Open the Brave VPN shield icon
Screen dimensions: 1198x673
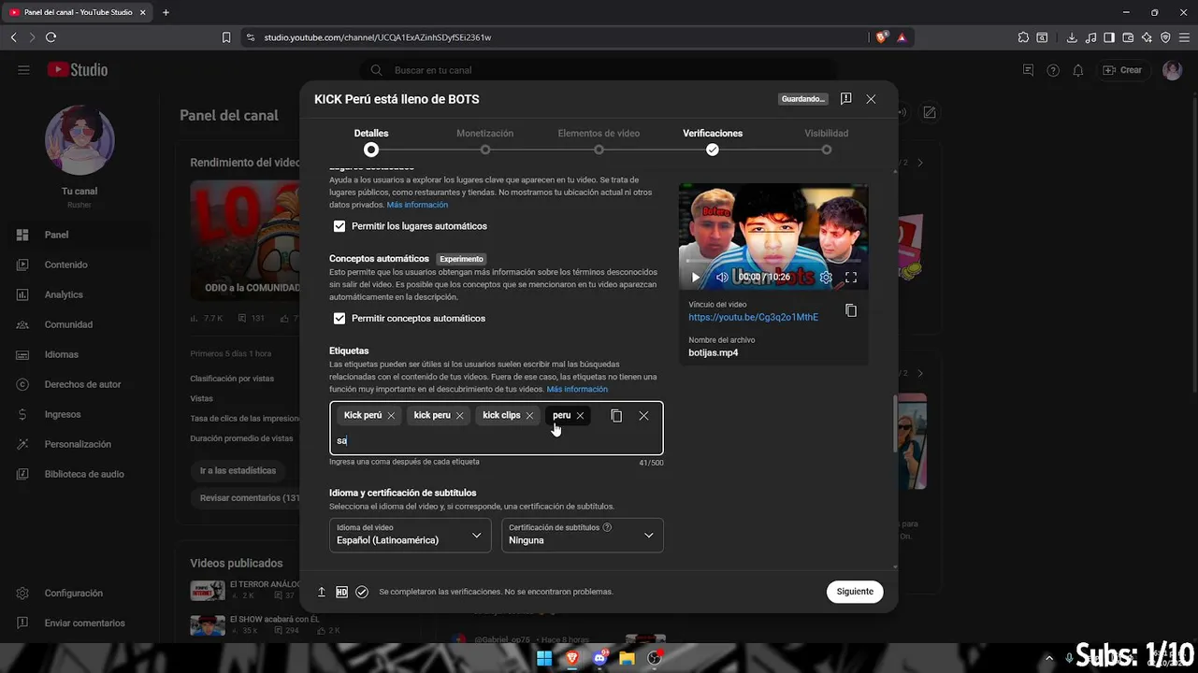click(1165, 37)
